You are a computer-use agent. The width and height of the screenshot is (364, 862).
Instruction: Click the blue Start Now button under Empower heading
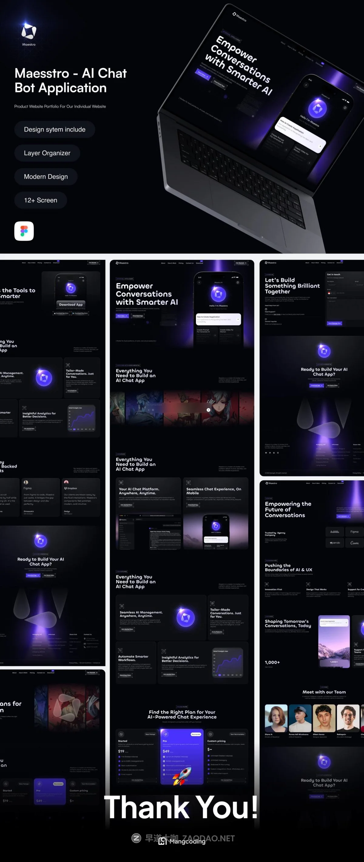[122, 316]
